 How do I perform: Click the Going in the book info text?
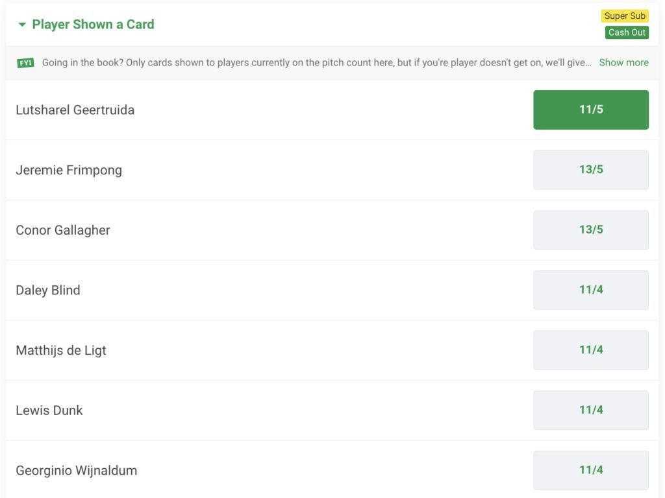tap(316, 63)
